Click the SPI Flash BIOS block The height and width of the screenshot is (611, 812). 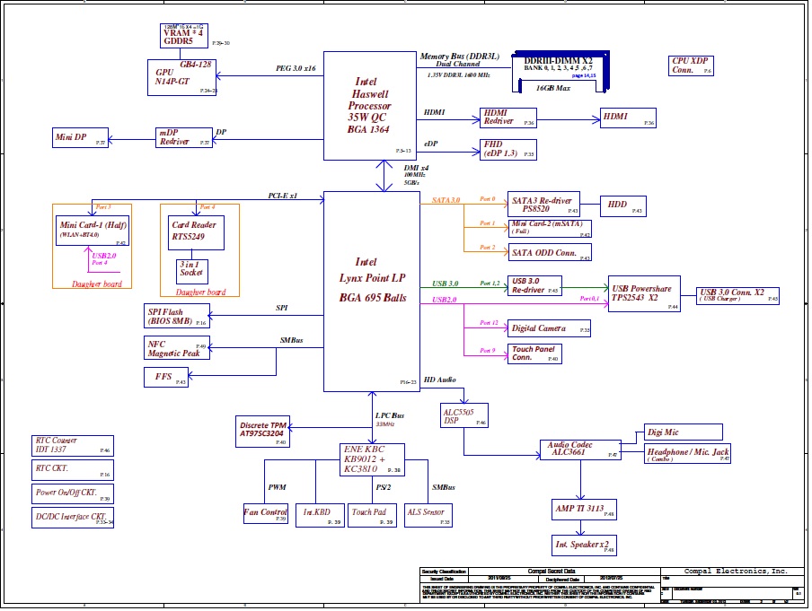point(177,315)
